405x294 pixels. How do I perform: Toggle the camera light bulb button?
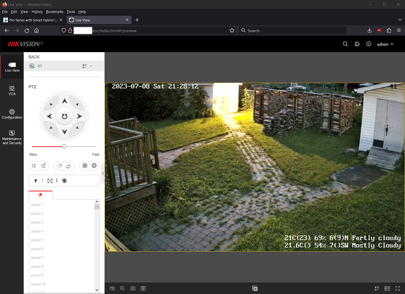[x=35, y=180]
